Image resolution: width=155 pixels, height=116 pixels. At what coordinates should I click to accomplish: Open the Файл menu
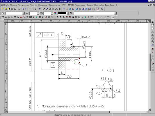tap(6, 5)
